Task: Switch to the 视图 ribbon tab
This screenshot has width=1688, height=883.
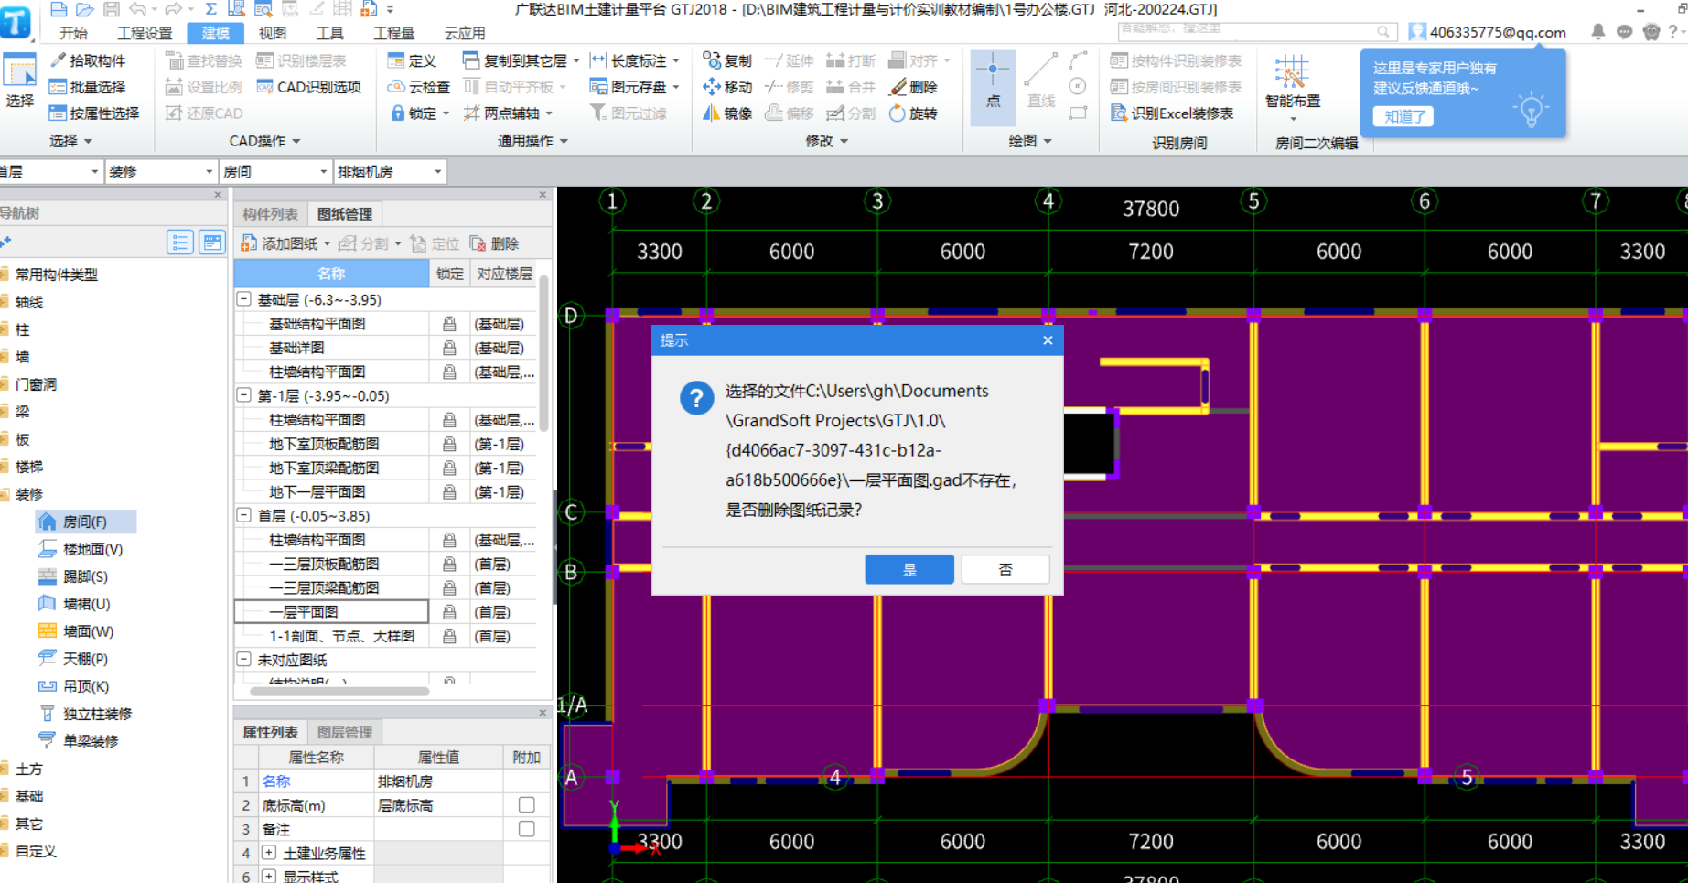Action: click(272, 33)
